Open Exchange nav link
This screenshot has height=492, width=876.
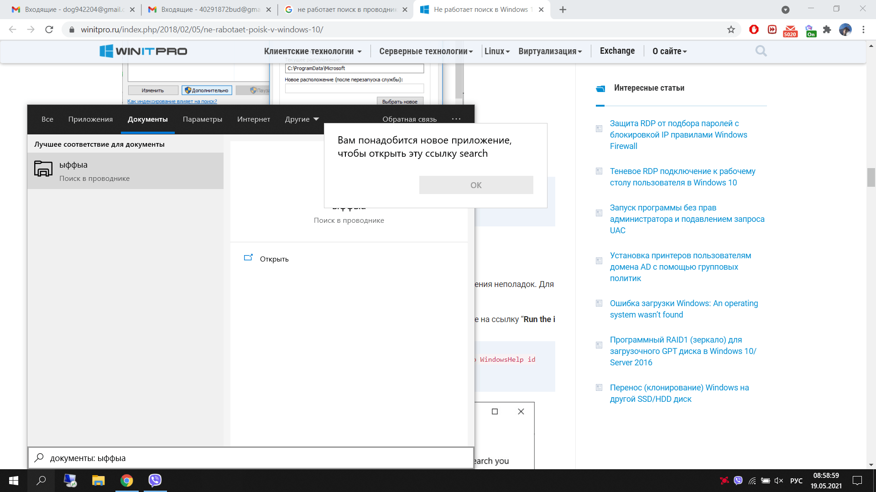[x=617, y=51]
